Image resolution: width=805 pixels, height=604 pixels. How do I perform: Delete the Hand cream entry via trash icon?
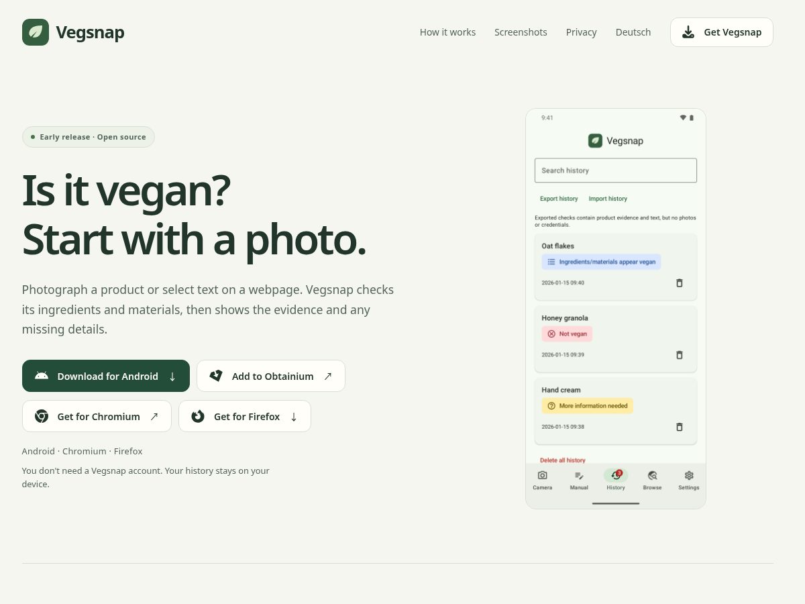click(679, 427)
